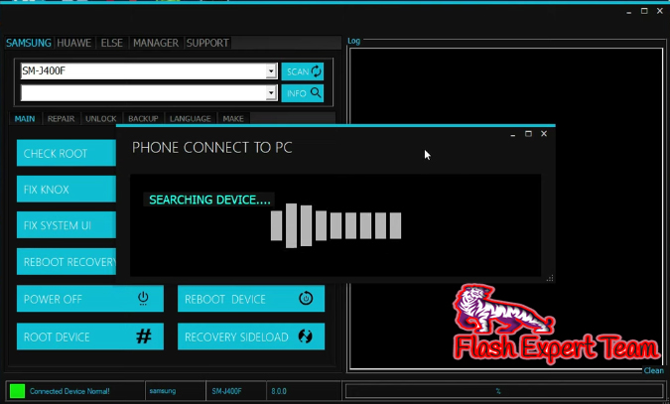Image resolution: width=670 pixels, height=404 pixels.
Task: Select the MAKE sub-tab
Action: [233, 119]
